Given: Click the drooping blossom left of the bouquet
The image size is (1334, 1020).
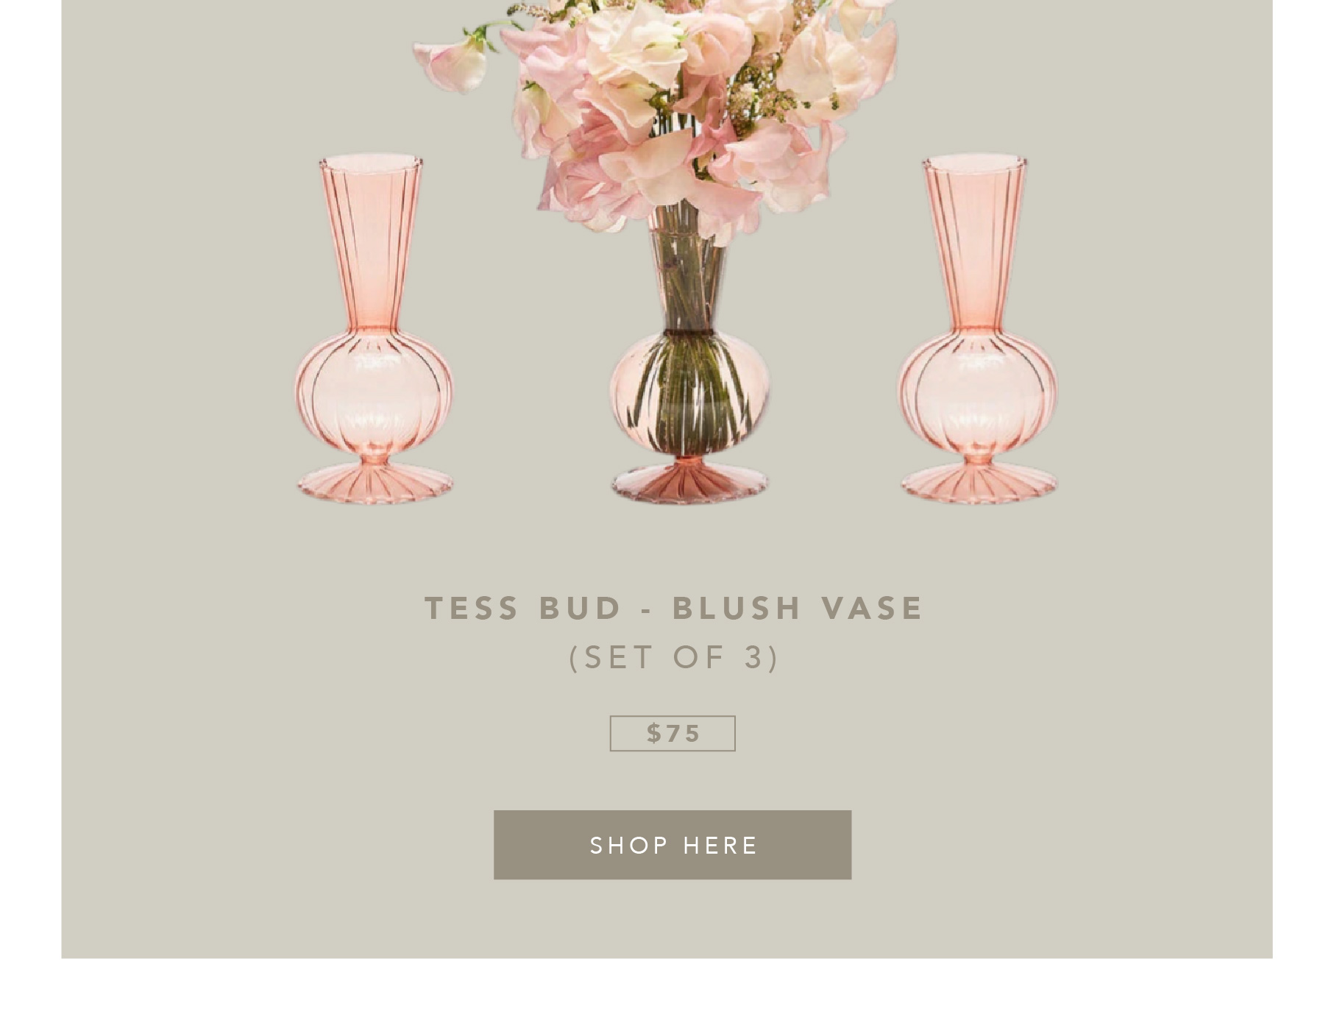Looking at the screenshot, I should point(450,65).
